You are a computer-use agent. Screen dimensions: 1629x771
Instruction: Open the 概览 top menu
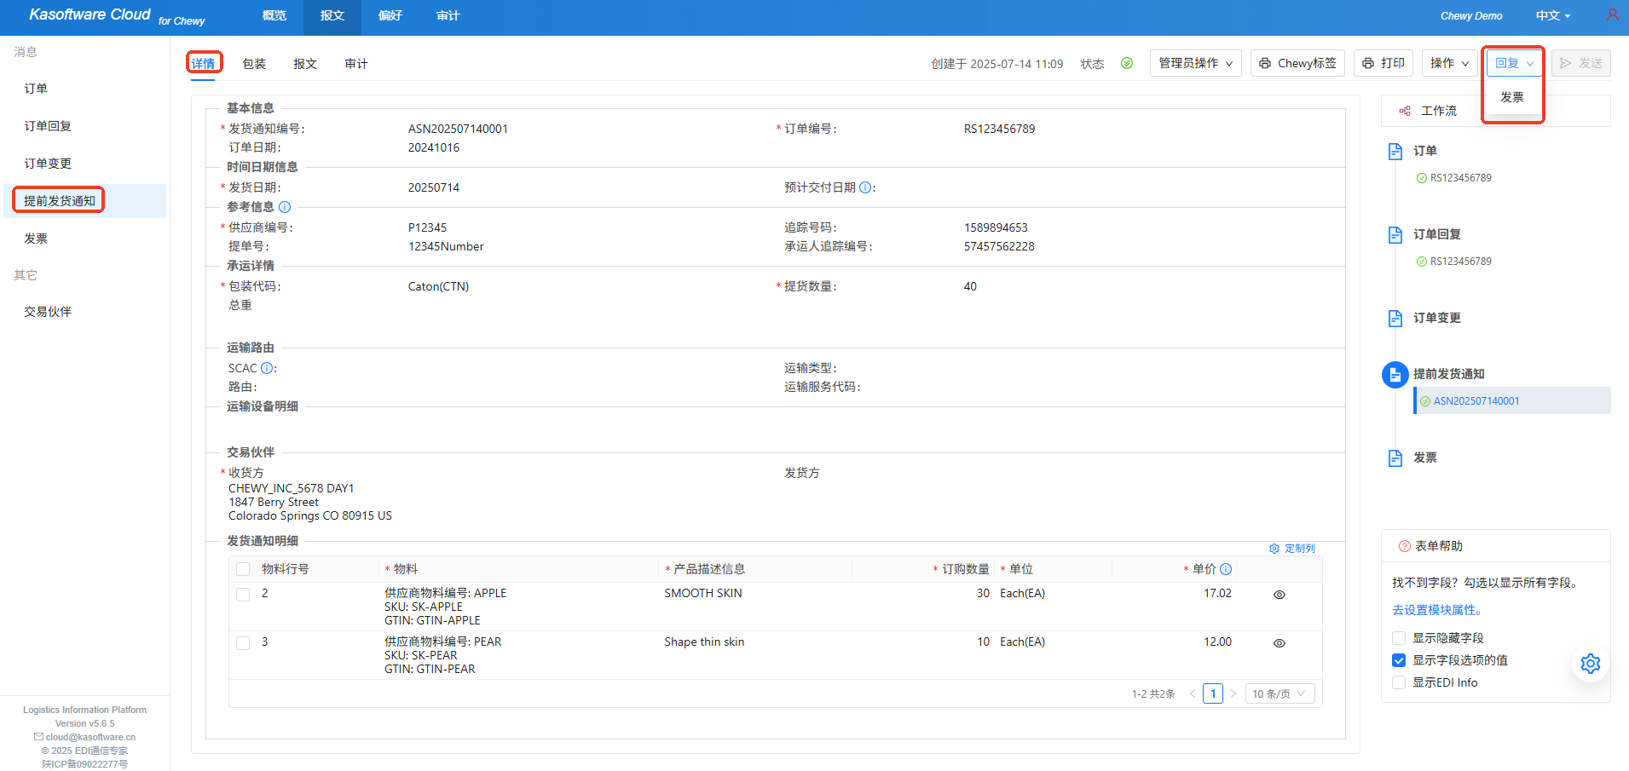pyautogui.click(x=274, y=15)
